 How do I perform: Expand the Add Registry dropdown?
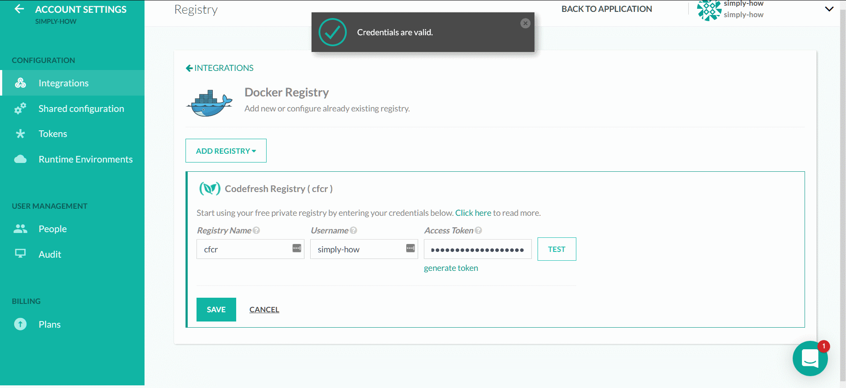click(226, 151)
